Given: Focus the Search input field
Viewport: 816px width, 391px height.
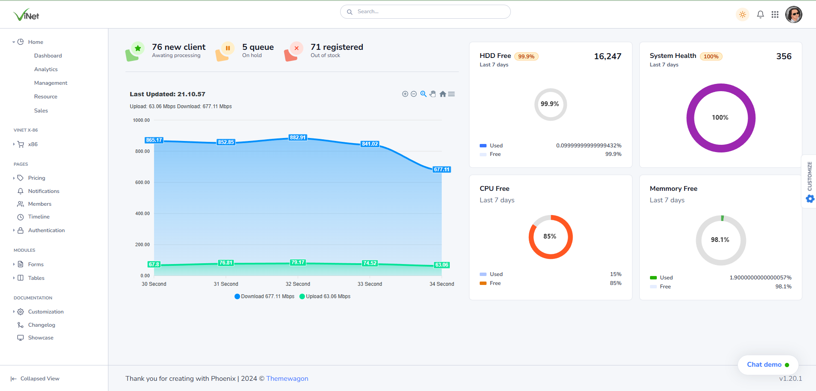Looking at the screenshot, I should pos(425,11).
